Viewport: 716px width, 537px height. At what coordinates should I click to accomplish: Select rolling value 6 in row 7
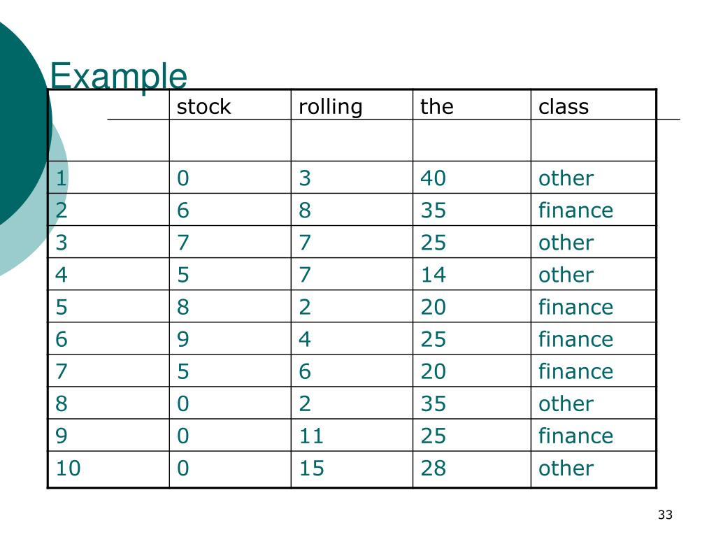pyautogui.click(x=305, y=371)
